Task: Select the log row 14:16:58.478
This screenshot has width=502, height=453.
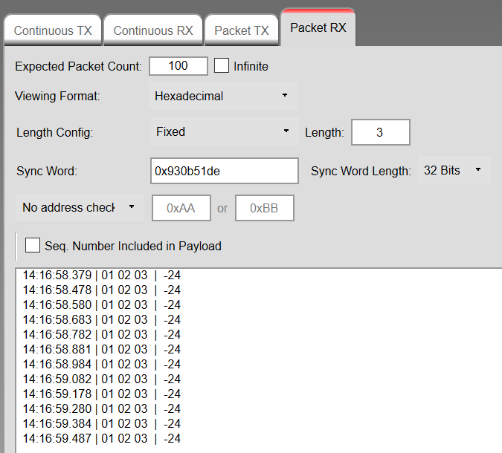Action: 102,290
